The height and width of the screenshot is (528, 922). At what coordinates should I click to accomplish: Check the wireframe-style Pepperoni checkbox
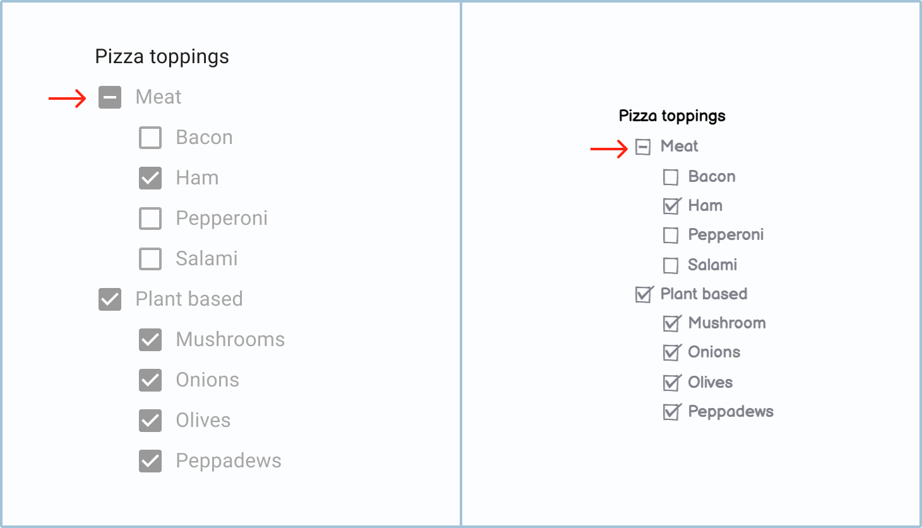click(671, 236)
